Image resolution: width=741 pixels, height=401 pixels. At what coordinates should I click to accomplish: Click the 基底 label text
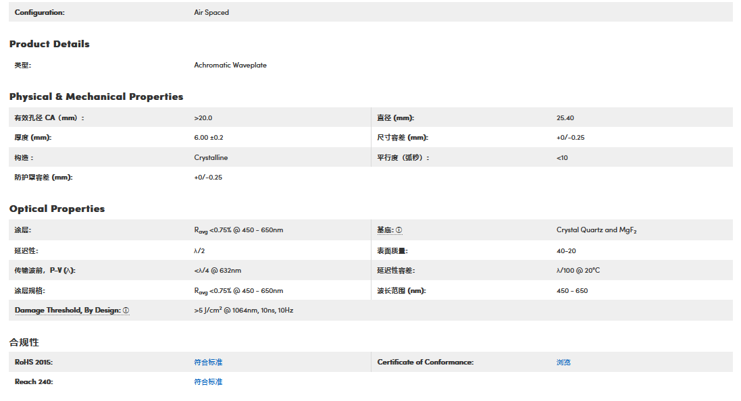click(385, 230)
